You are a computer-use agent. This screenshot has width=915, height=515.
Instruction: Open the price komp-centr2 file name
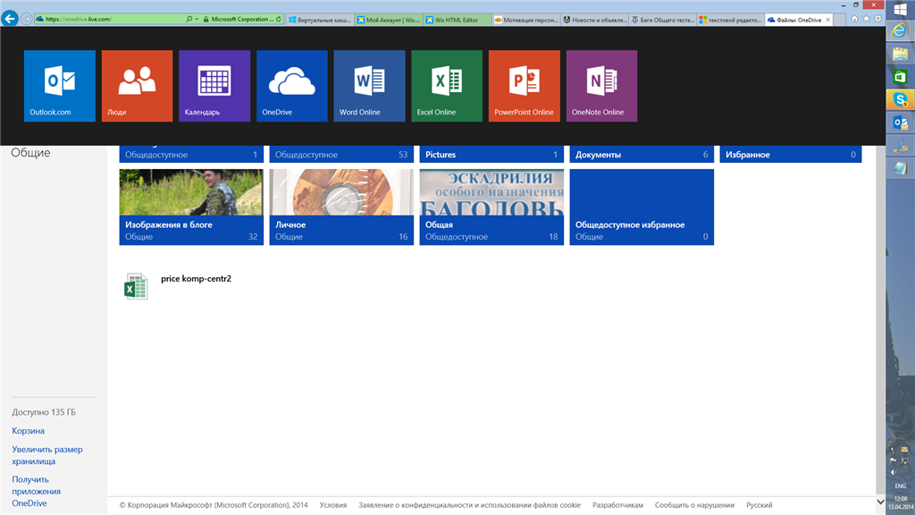pyautogui.click(x=196, y=279)
